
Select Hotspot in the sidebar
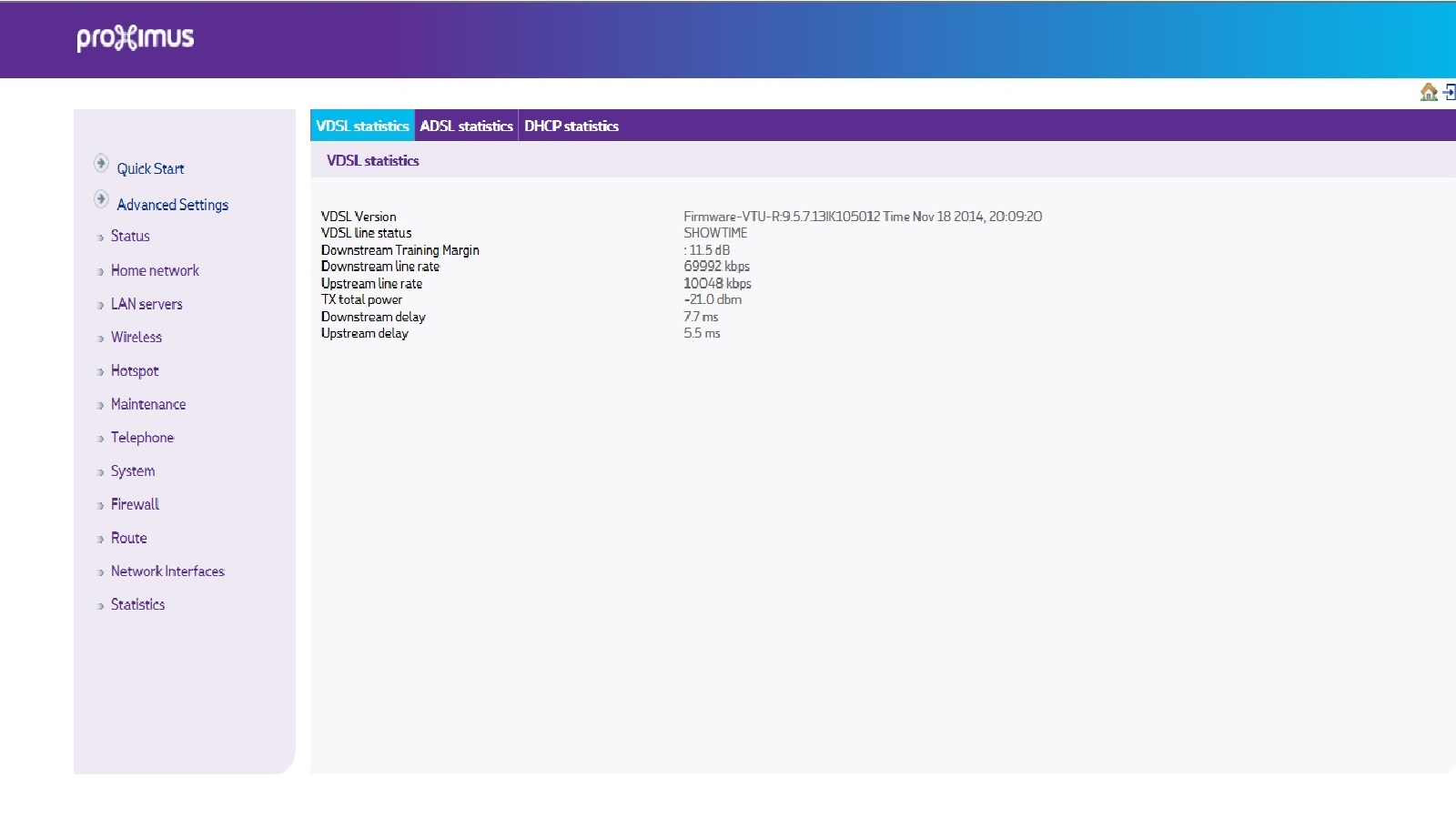tap(135, 371)
